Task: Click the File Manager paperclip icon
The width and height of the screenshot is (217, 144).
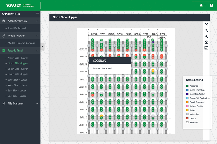Action: tap(4, 103)
